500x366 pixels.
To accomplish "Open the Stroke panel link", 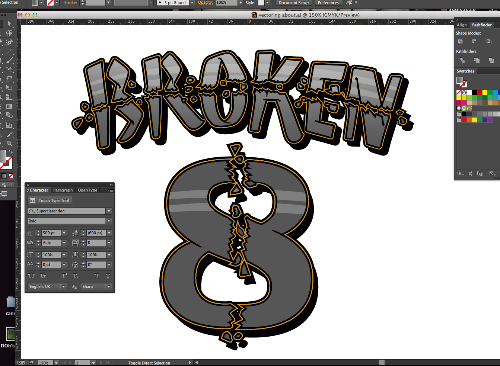I will point(70,3).
